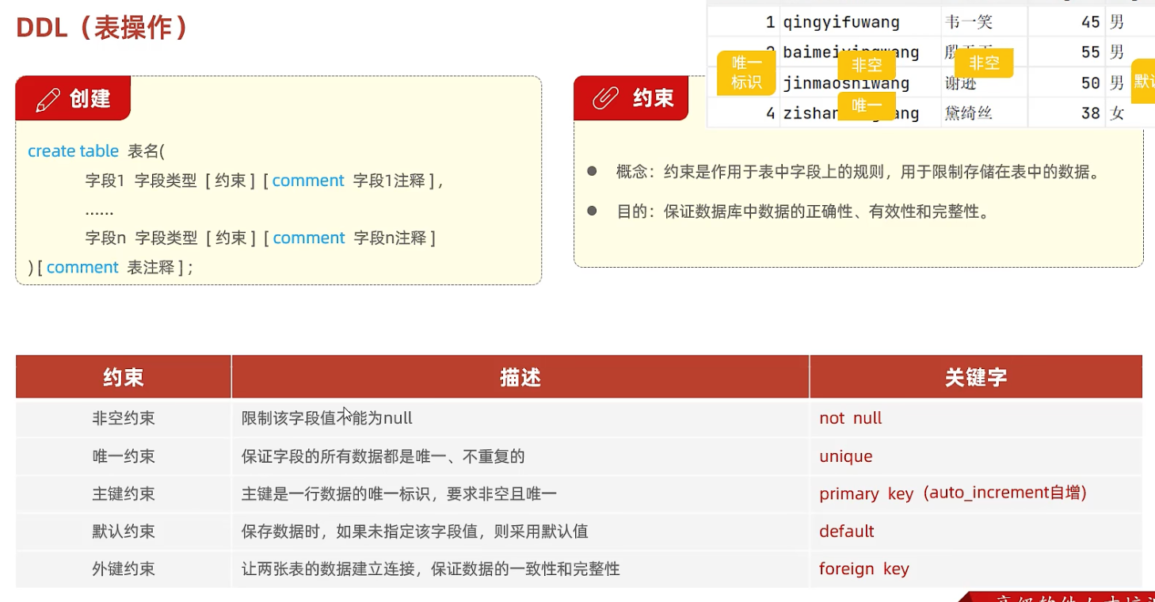Click the 'unique' keyword cell
Image resolution: width=1155 pixels, height=602 pixels.
click(976, 456)
